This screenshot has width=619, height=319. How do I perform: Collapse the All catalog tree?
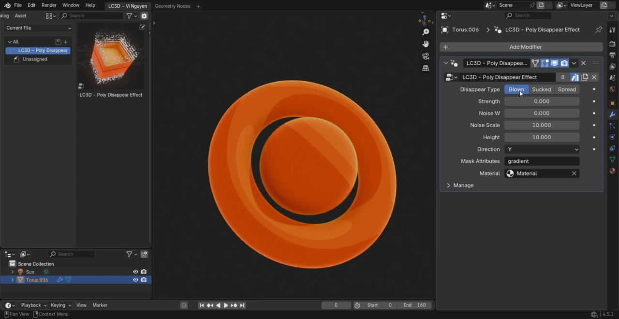pyautogui.click(x=10, y=42)
